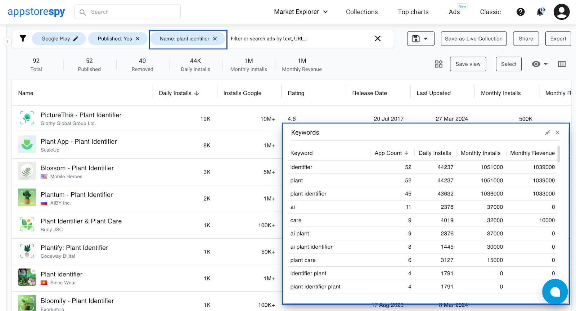Sort keywords by Monthly Revenue
This screenshot has width=576, height=311.
tap(532, 153)
